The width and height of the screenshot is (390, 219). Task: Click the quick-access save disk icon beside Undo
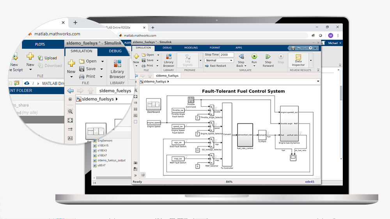(293, 48)
